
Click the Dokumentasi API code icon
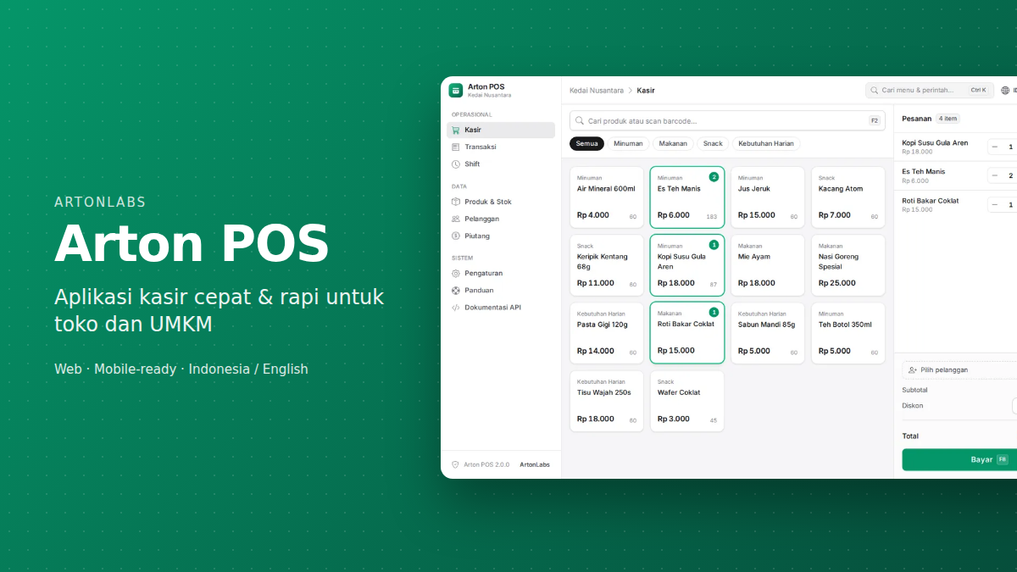coord(456,307)
